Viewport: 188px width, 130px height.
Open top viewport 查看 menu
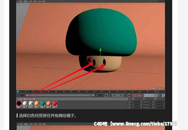(21, 1)
